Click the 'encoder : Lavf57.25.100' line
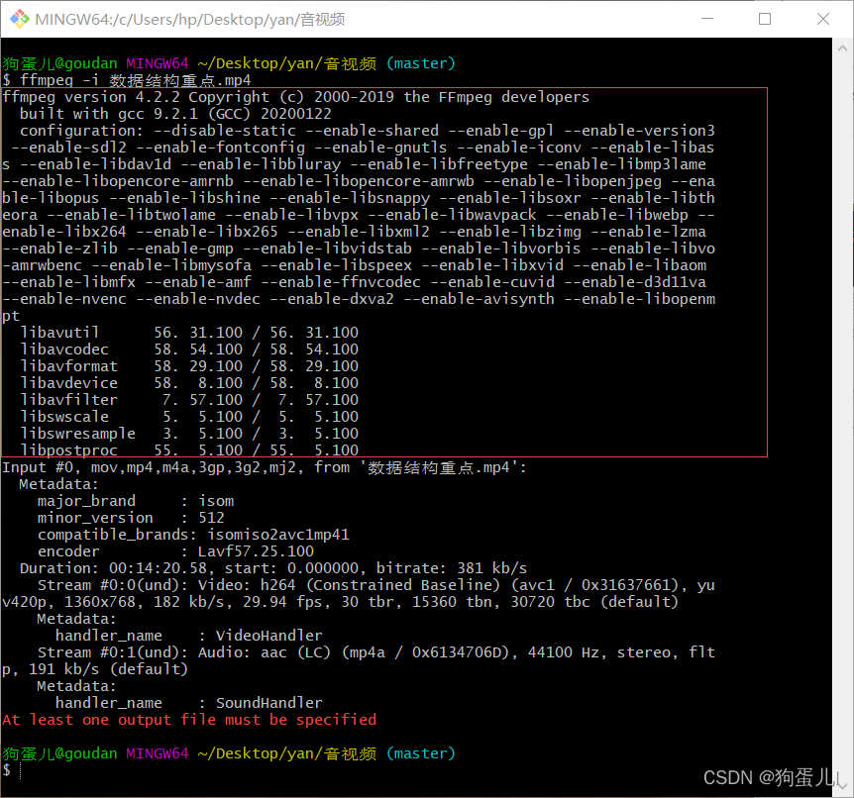This screenshot has height=798, width=854. coord(175,551)
